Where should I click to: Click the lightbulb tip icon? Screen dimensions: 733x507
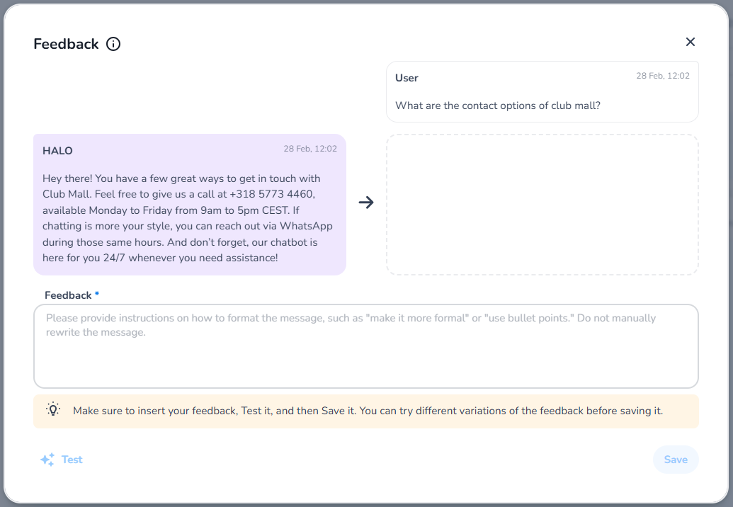[53, 409]
